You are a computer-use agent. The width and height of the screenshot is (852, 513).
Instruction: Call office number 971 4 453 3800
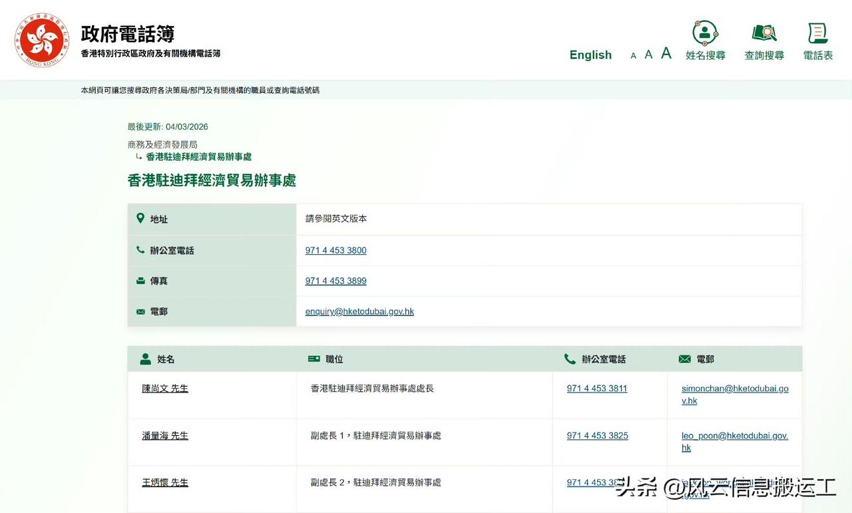point(336,250)
